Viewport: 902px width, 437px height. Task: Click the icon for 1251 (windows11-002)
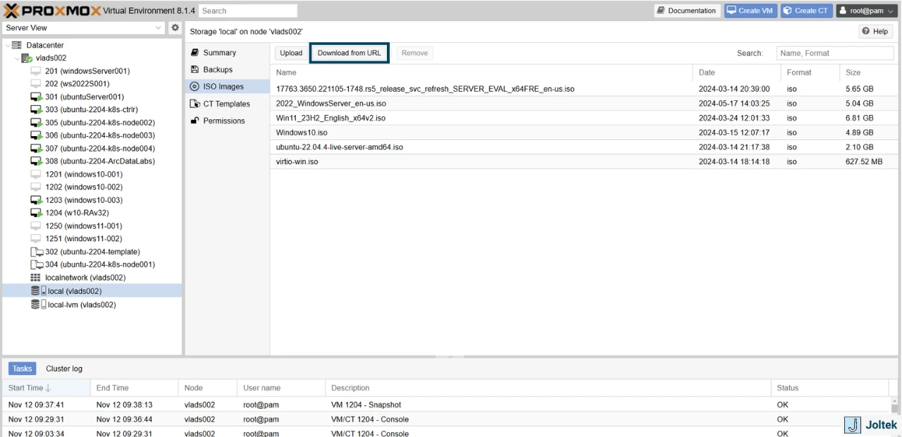[x=37, y=239]
